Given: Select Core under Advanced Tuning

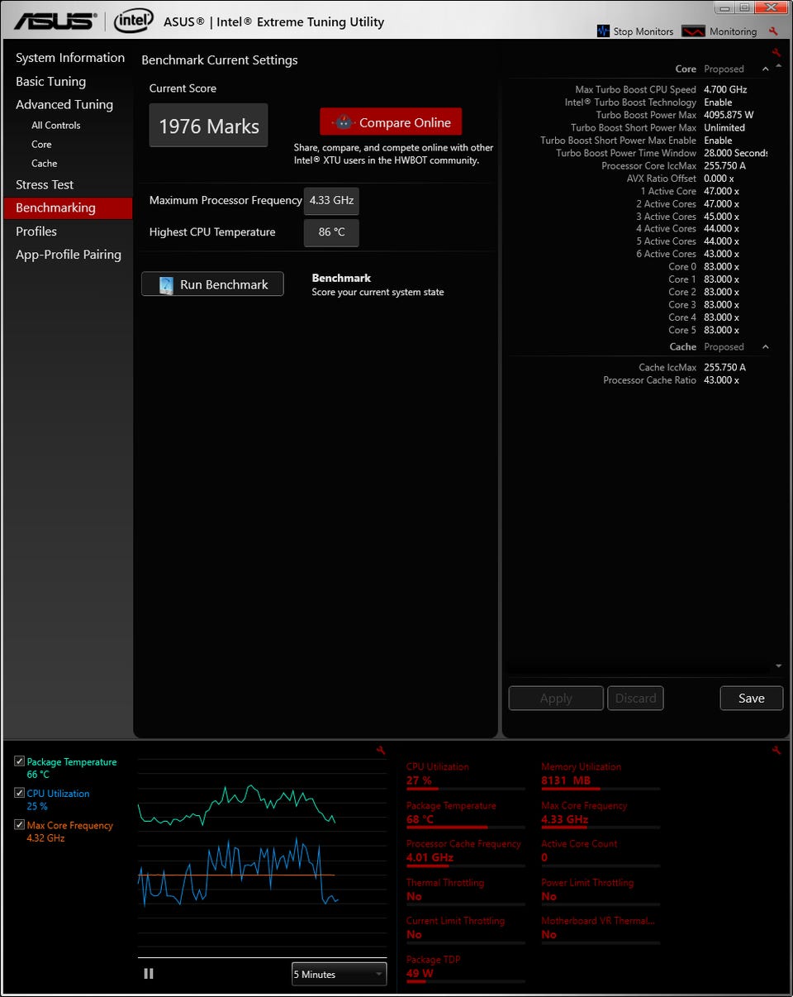Looking at the screenshot, I should [x=41, y=145].
